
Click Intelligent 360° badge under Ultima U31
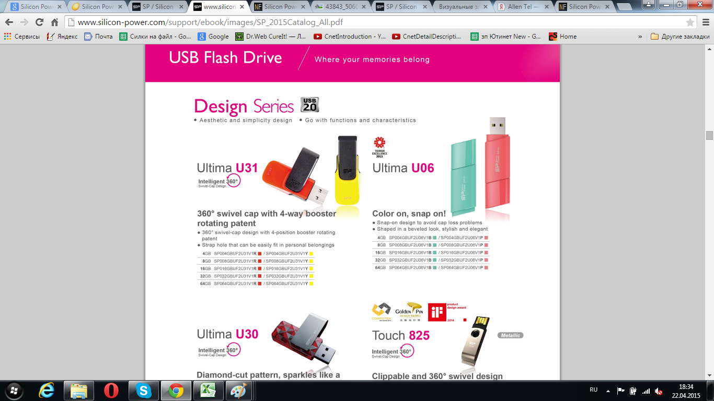point(219,181)
